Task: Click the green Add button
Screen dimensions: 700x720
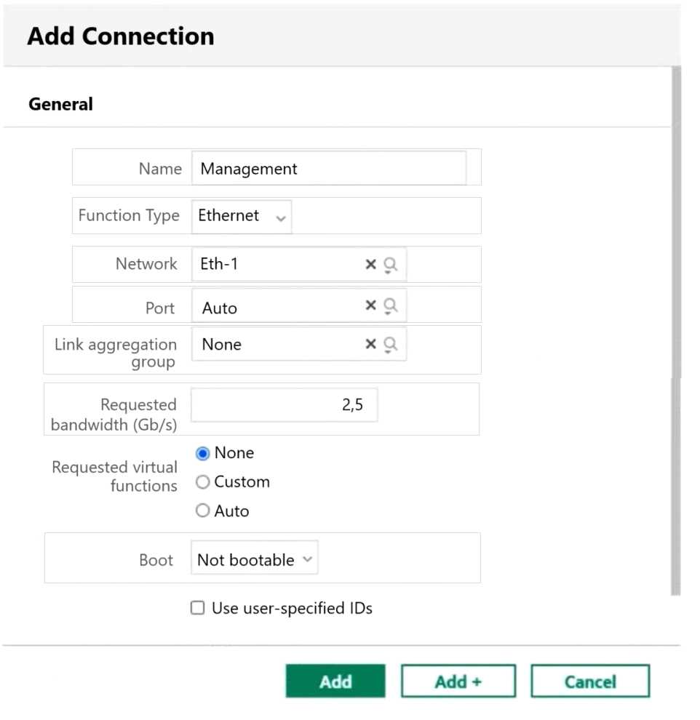Action: click(x=335, y=681)
